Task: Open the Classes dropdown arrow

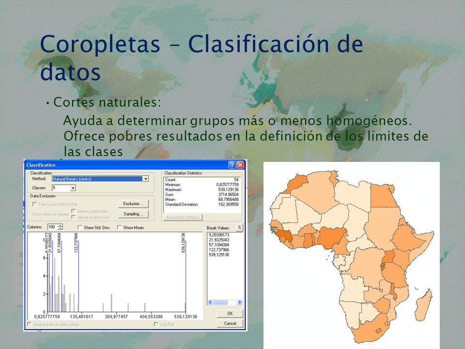Action: [x=73, y=188]
